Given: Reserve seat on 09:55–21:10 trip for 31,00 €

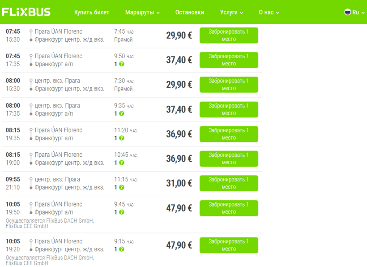Looking at the screenshot, I should (229, 183).
